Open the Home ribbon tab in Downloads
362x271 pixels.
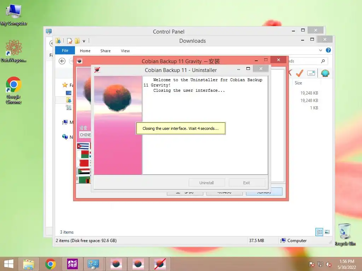[x=85, y=51]
